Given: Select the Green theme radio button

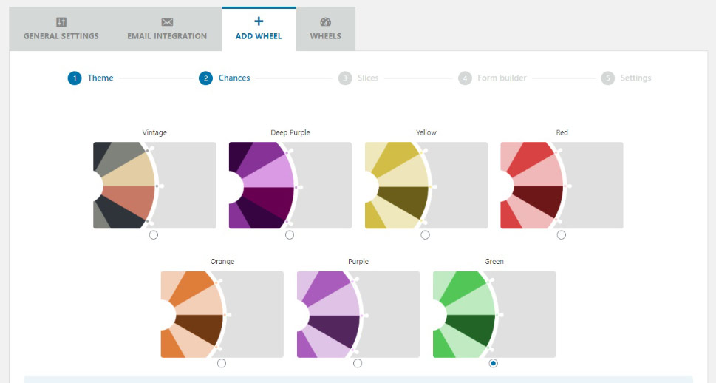Looking at the screenshot, I should click(x=493, y=363).
